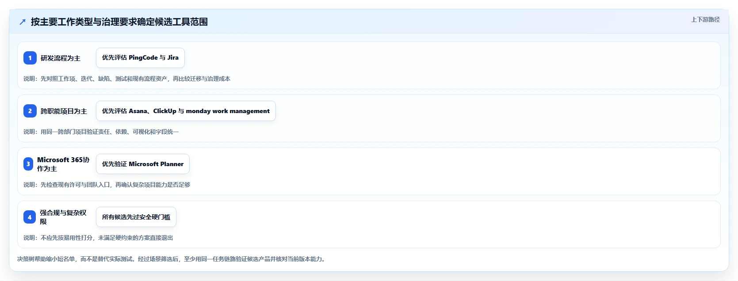Click the footer text 决策树帮助缩小短名单
738x281 pixels.
(x=172, y=259)
